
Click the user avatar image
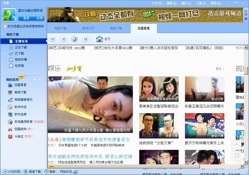(9, 15)
